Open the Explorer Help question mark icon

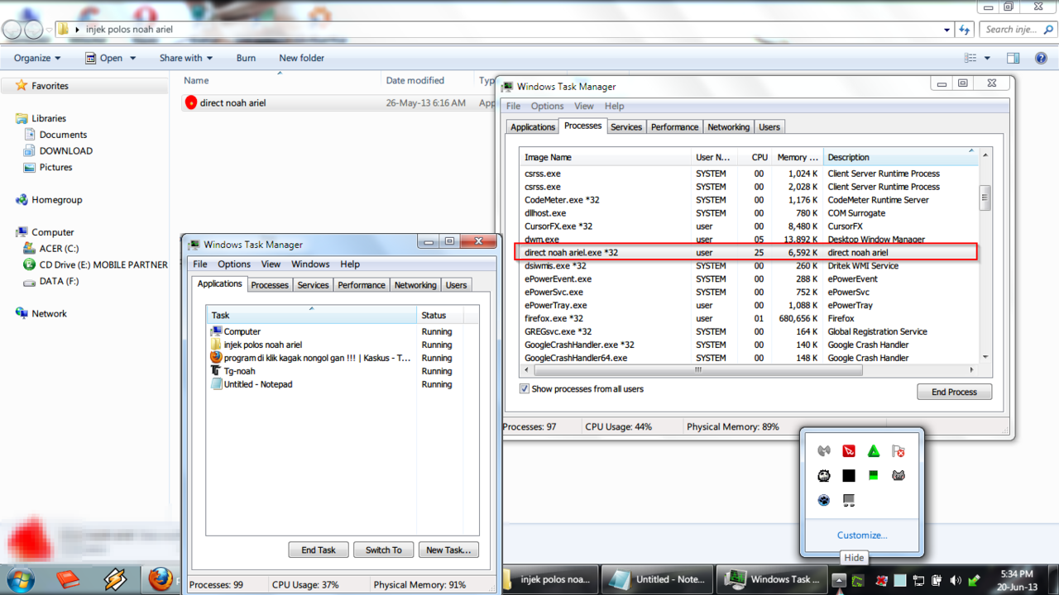coord(1042,58)
